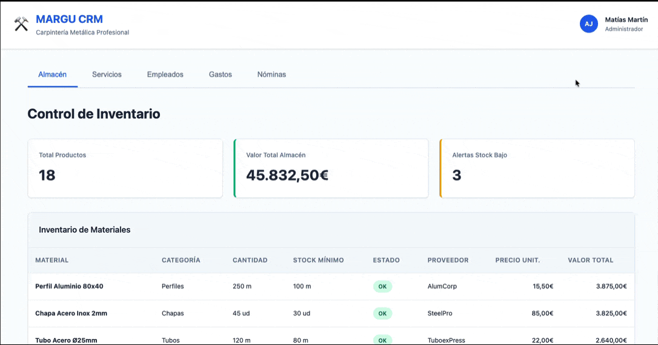
Task: Click the Total Productos card
Action: pos(125,168)
